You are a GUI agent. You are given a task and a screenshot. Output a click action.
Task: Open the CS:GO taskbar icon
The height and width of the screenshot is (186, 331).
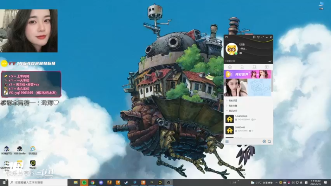coord(109,182)
